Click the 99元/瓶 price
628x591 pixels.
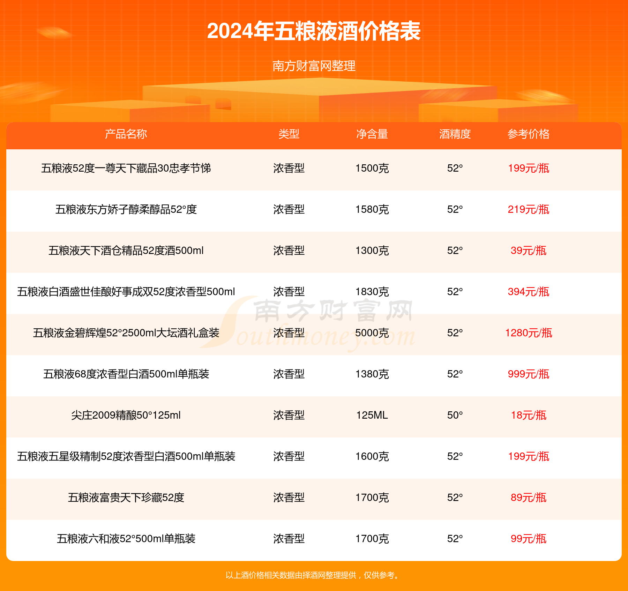[529, 539]
